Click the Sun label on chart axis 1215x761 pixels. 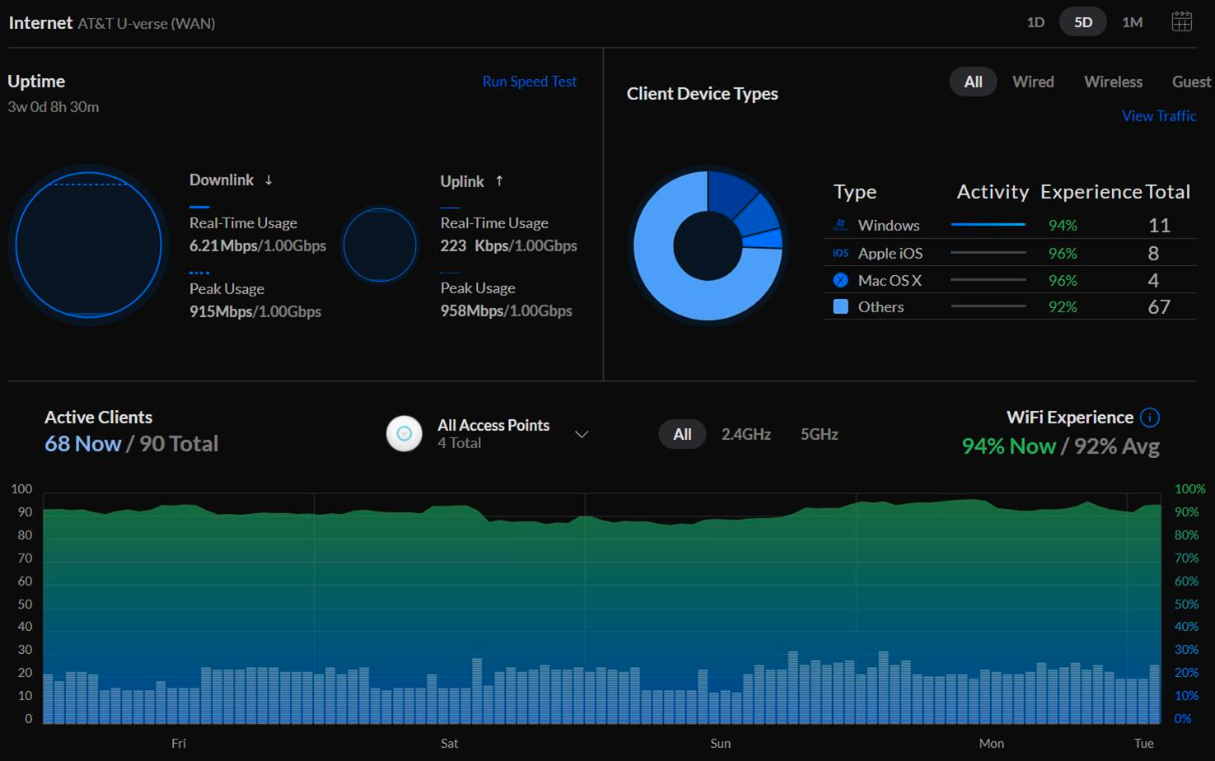pos(720,743)
